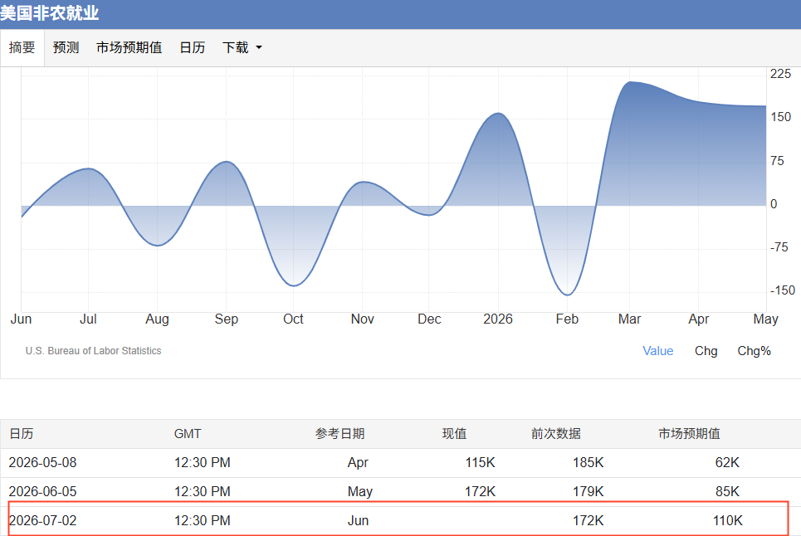The height and width of the screenshot is (536, 801).
Task: Click the 115K actual value cell
Action: pos(480,462)
